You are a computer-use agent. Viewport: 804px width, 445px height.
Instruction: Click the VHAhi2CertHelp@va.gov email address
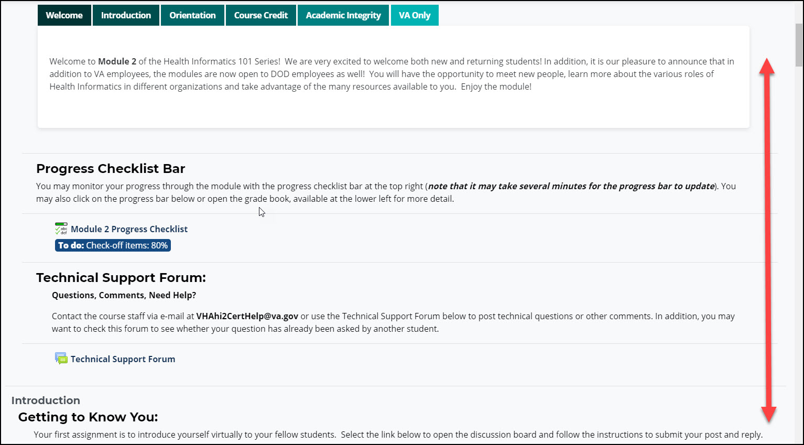pos(247,316)
